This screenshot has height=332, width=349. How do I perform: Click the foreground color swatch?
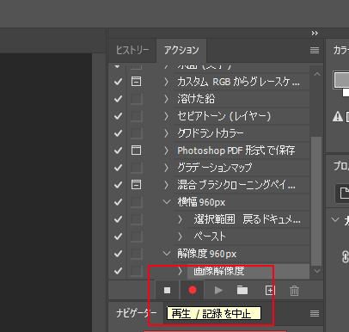pyautogui.click(x=341, y=80)
